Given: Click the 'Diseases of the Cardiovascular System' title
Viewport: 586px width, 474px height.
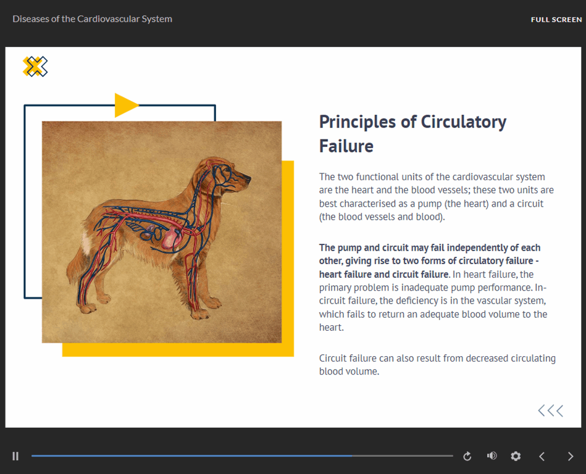Looking at the screenshot, I should point(92,19).
